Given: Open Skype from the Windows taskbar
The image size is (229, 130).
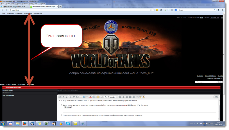Looking at the screenshot, I should [x=68, y=124].
